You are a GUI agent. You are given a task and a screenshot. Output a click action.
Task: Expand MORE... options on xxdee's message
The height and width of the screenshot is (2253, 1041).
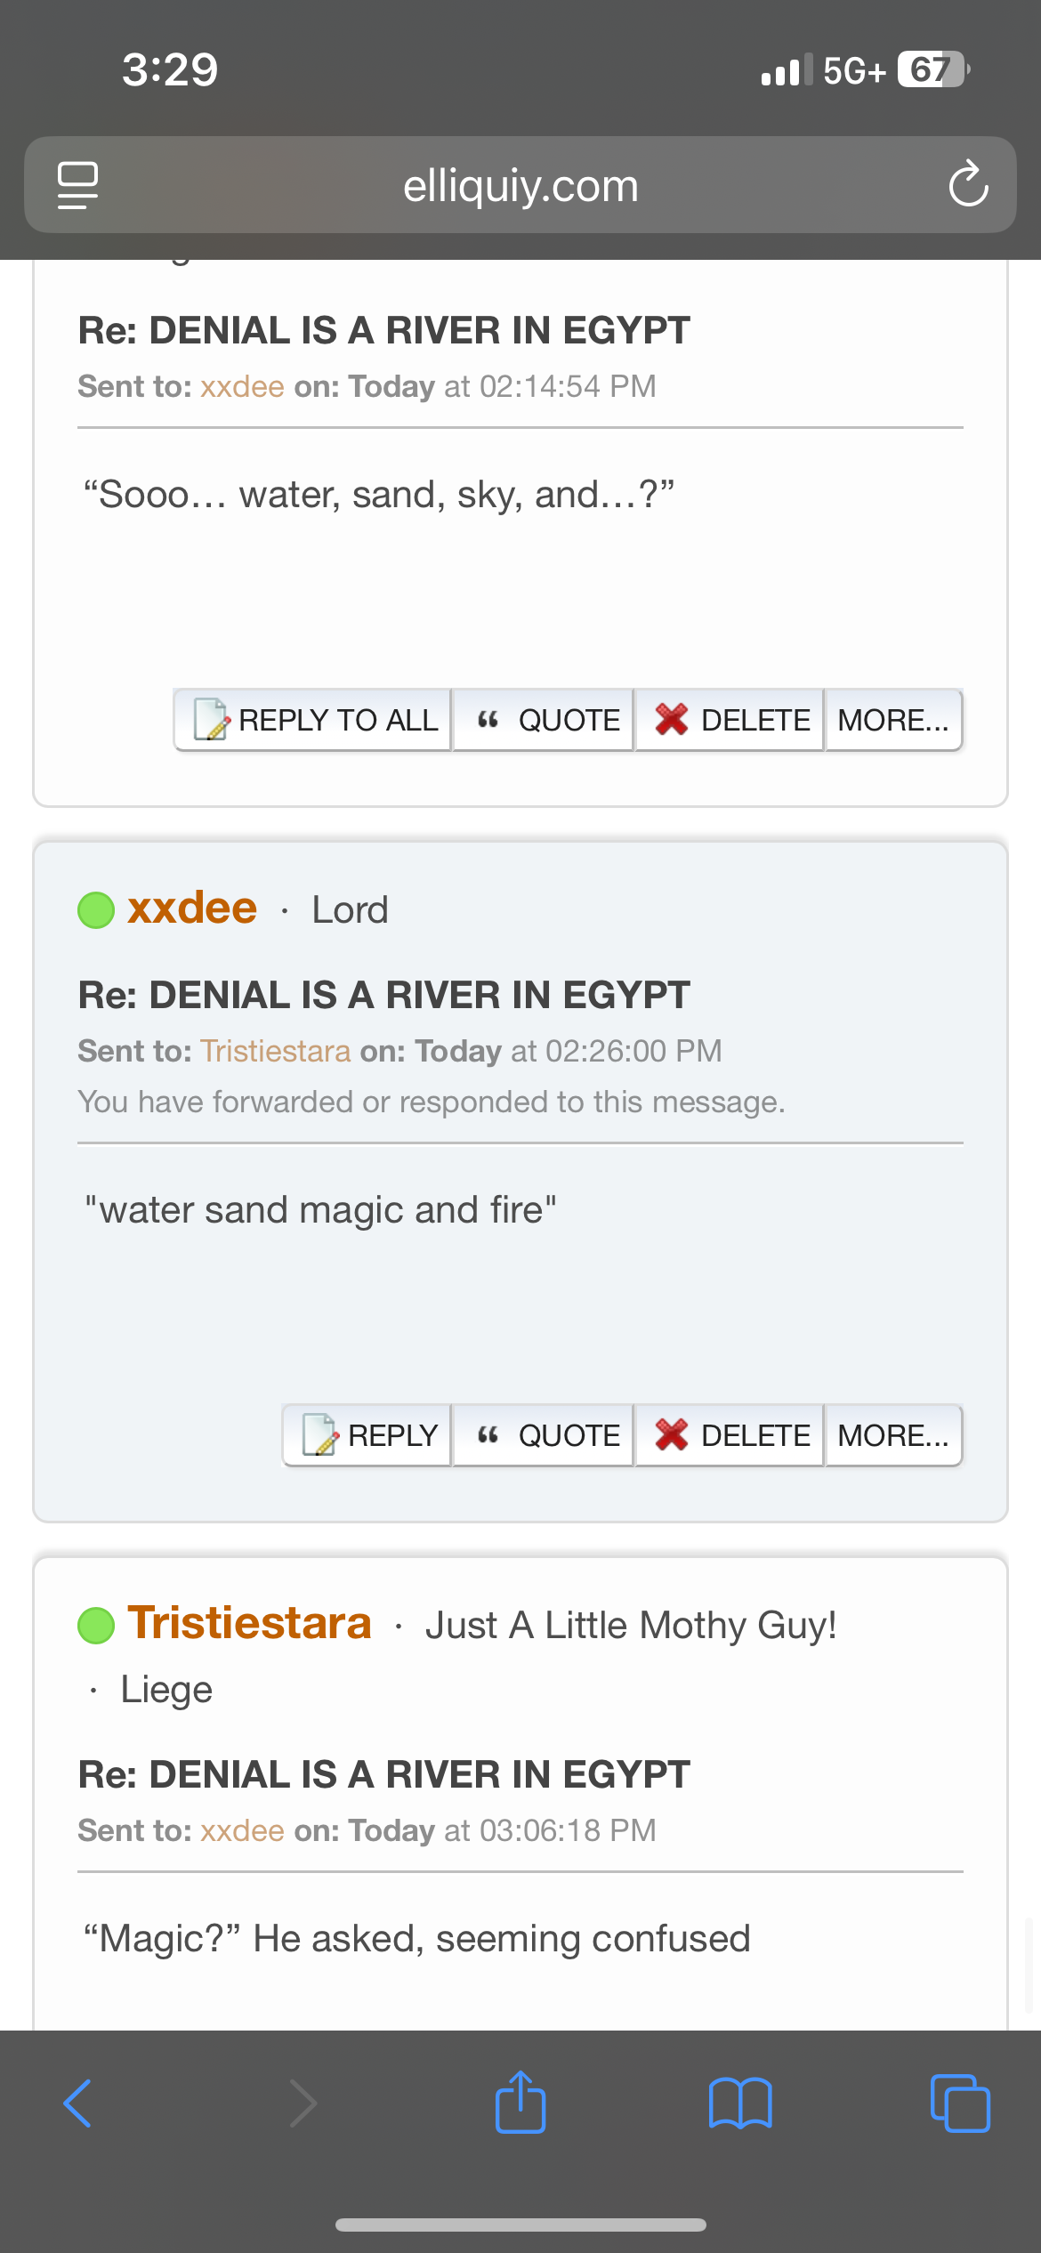(x=893, y=1435)
